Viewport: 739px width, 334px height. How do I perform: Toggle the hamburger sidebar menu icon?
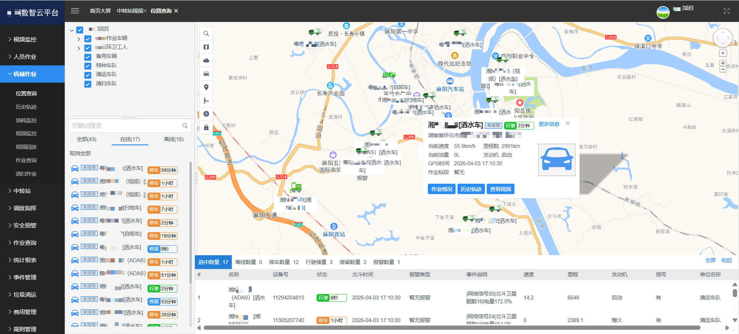(x=75, y=11)
